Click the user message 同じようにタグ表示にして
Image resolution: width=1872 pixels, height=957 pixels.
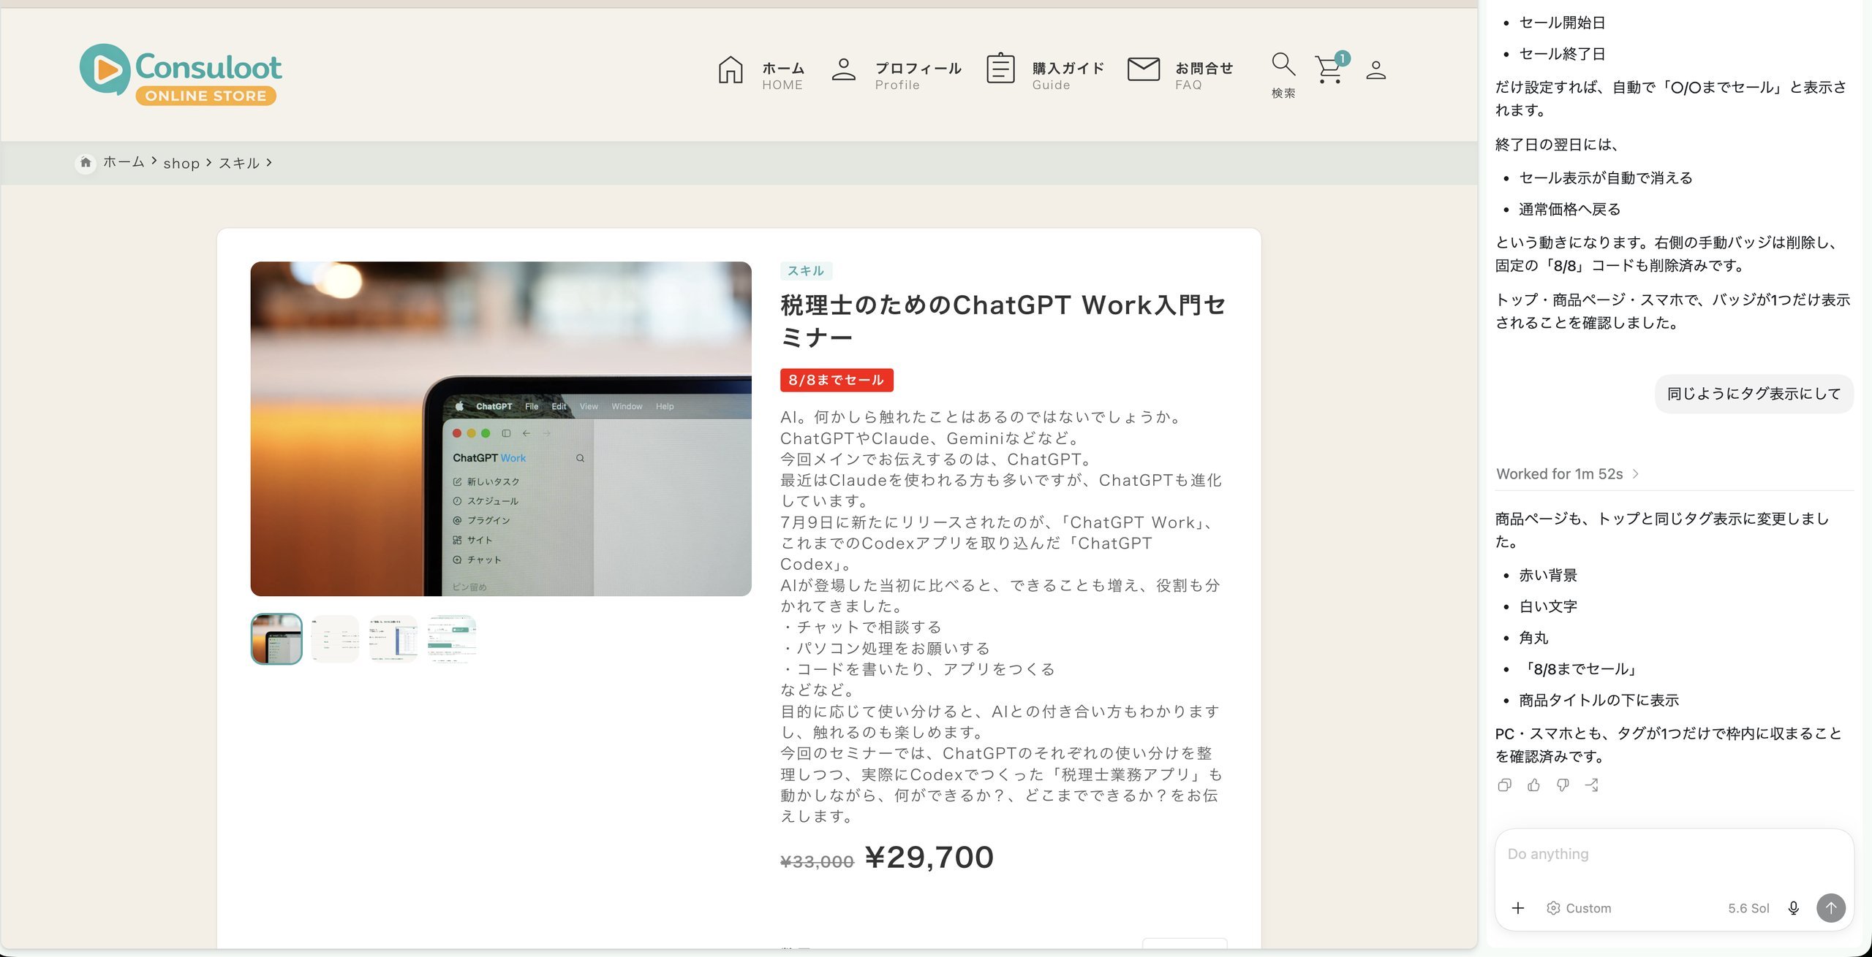(1754, 394)
